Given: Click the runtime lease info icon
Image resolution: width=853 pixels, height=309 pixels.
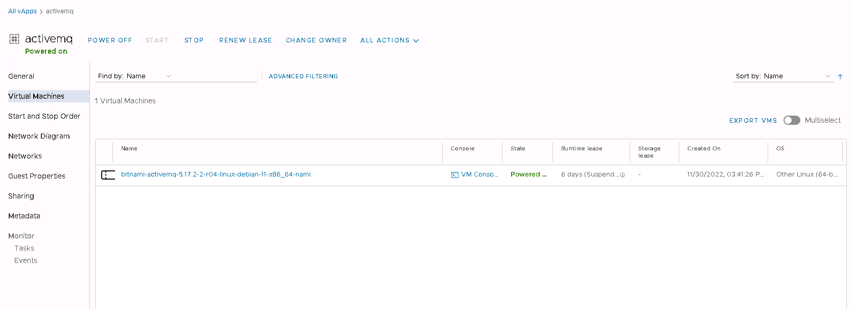Looking at the screenshot, I should click(623, 175).
